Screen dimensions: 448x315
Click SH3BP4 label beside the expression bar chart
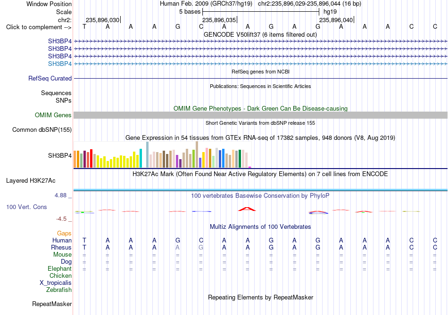coord(60,155)
